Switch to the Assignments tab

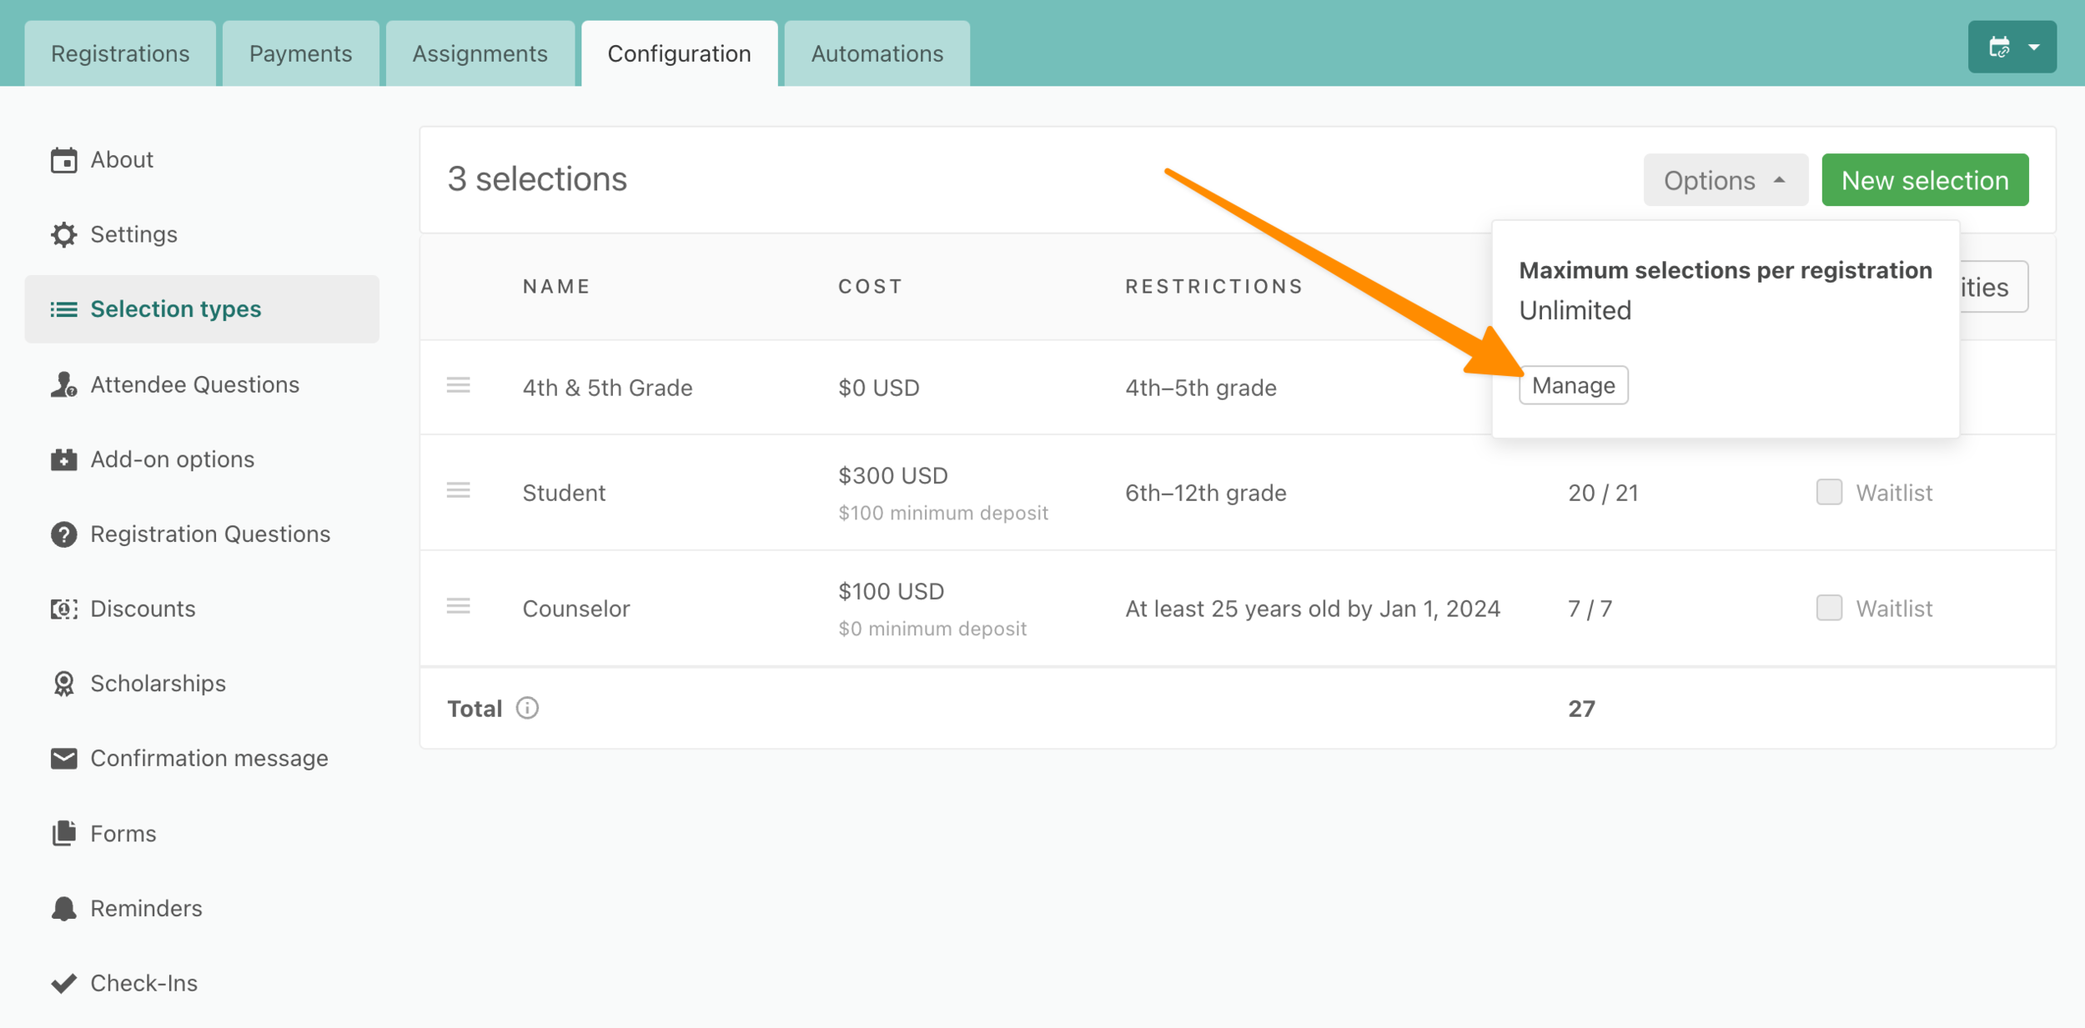pos(480,53)
